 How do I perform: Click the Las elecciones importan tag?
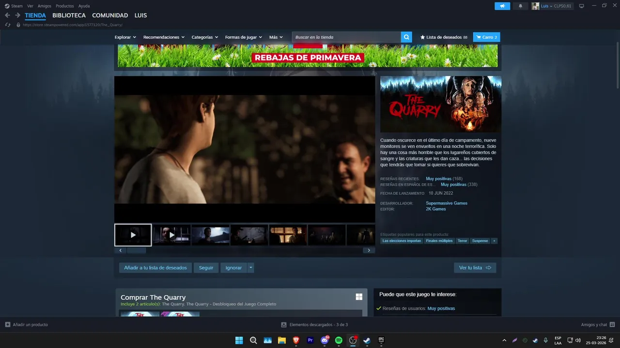click(x=402, y=241)
